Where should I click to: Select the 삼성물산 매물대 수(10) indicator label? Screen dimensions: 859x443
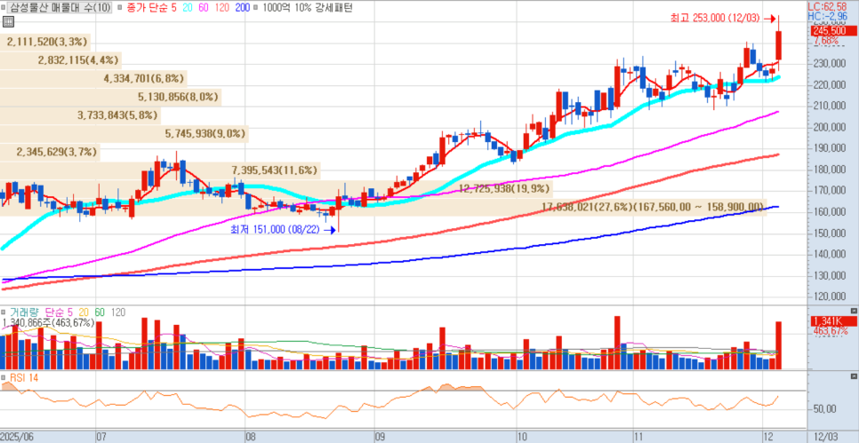tap(60, 8)
